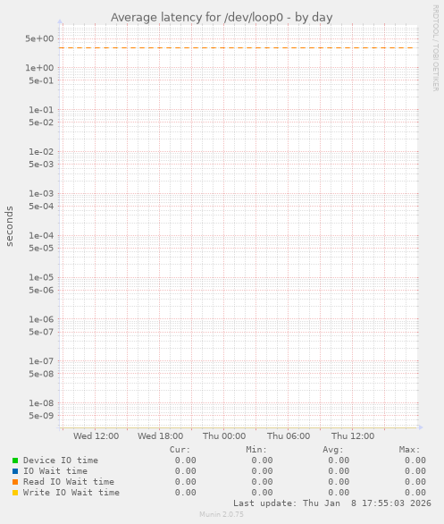
Task: Click the 'Wed 12:00' x-axis label
Action: click(x=96, y=436)
